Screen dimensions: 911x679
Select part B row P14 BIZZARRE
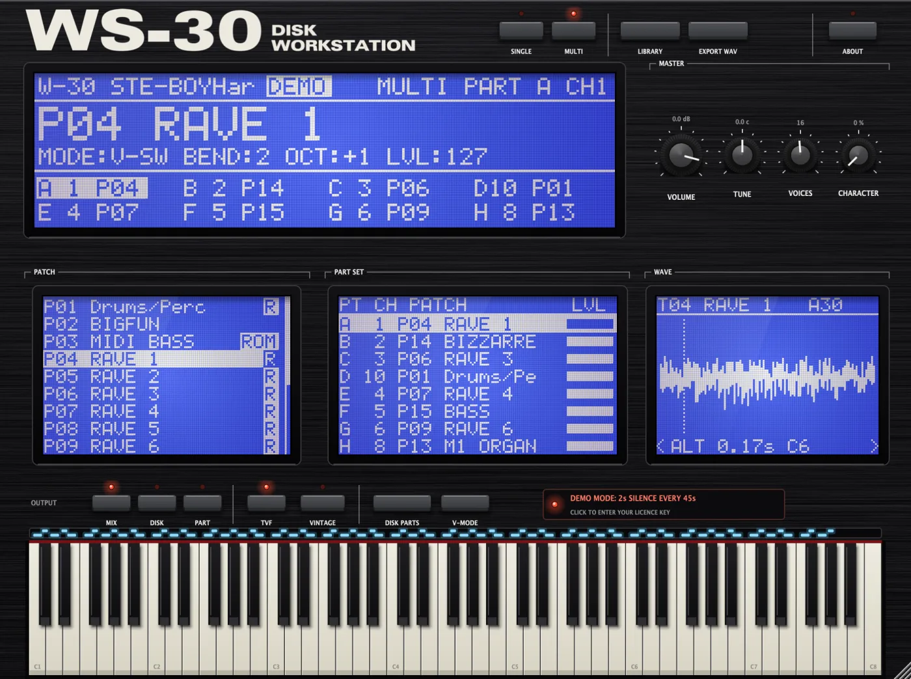click(x=476, y=342)
